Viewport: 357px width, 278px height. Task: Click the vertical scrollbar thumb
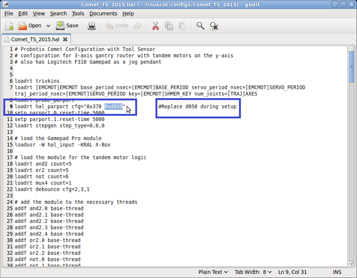tap(352, 67)
